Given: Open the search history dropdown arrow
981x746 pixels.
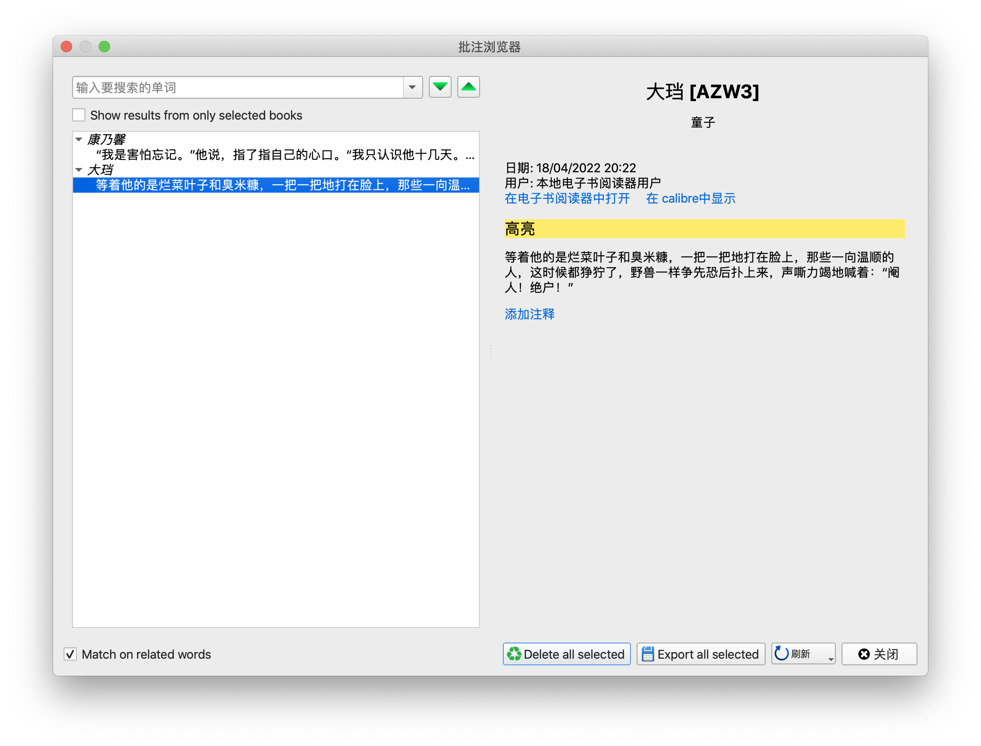Looking at the screenshot, I should click(x=412, y=87).
